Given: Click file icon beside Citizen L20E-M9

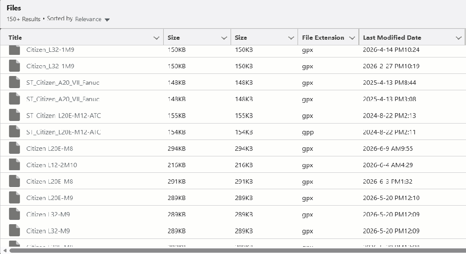Looking at the screenshot, I should 14,197.
